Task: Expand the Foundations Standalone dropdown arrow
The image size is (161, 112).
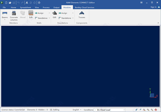Action: [73, 18]
